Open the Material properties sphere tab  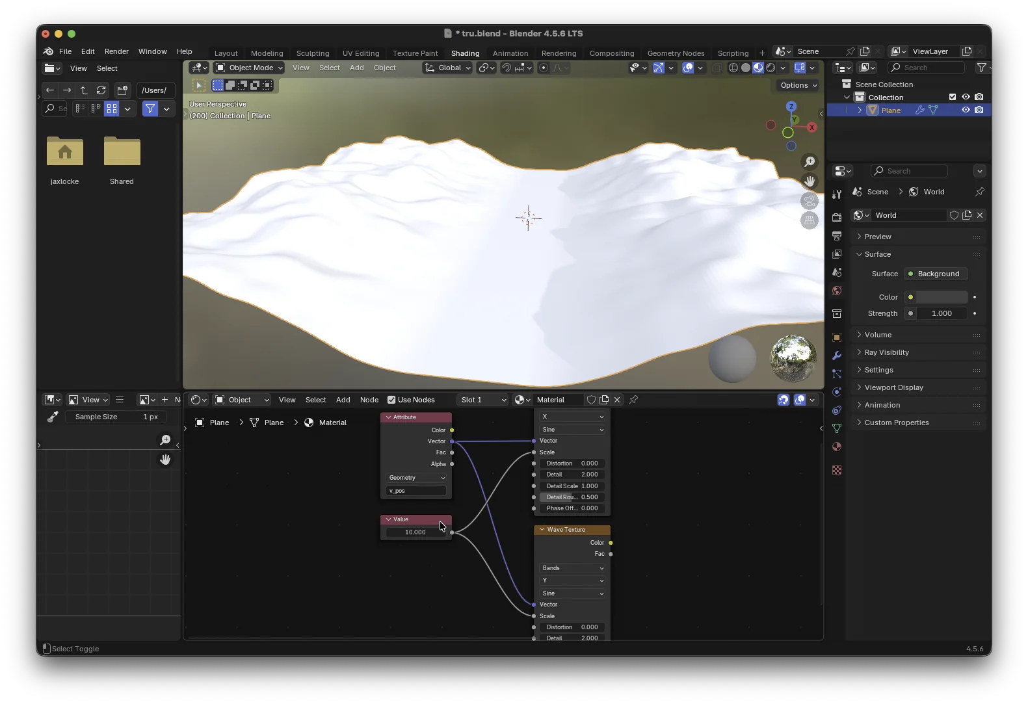[837, 447]
